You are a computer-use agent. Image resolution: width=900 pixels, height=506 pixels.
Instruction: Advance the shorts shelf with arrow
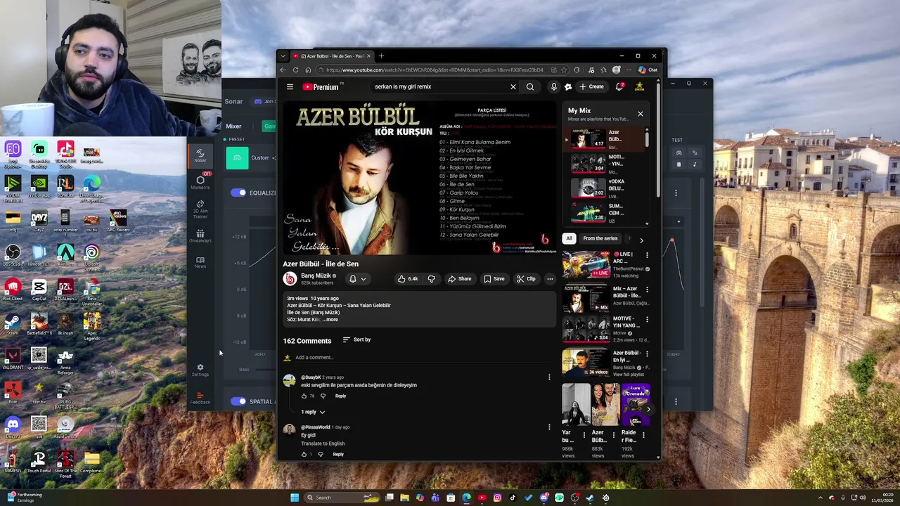(x=648, y=408)
